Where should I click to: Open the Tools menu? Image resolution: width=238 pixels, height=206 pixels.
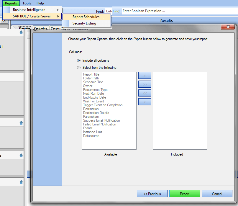click(x=27, y=3)
